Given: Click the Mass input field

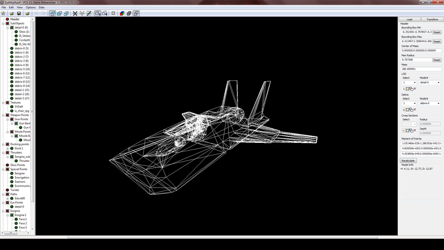Looking at the screenshot, I should tap(421, 69).
